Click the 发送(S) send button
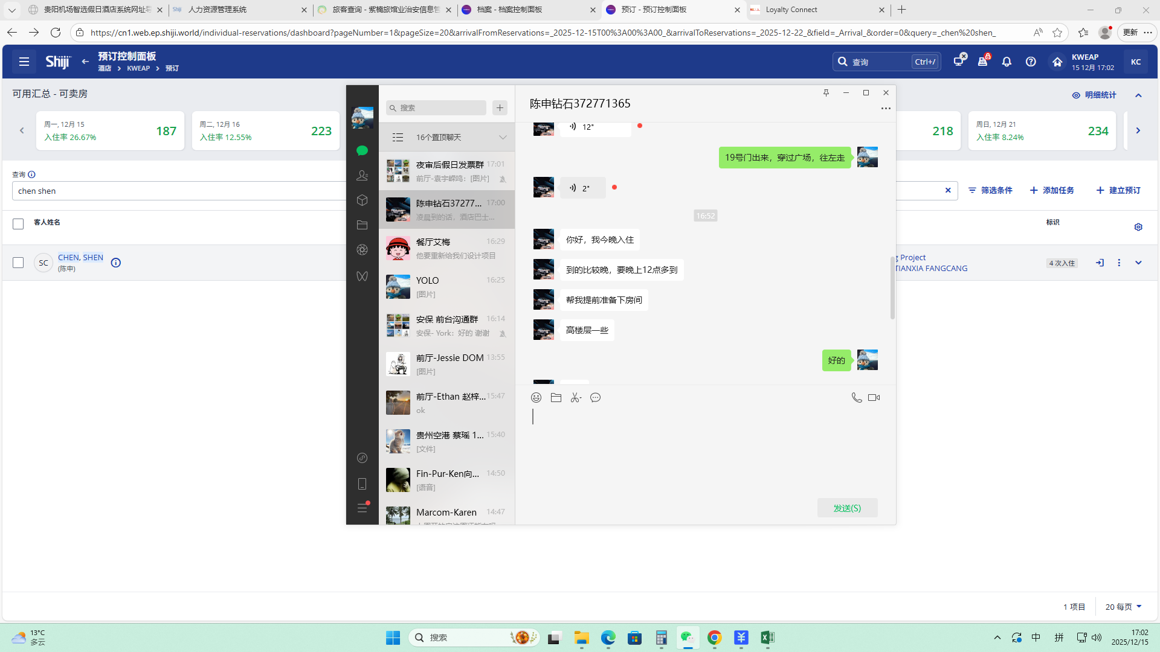This screenshot has height=652, width=1160. pyautogui.click(x=847, y=508)
